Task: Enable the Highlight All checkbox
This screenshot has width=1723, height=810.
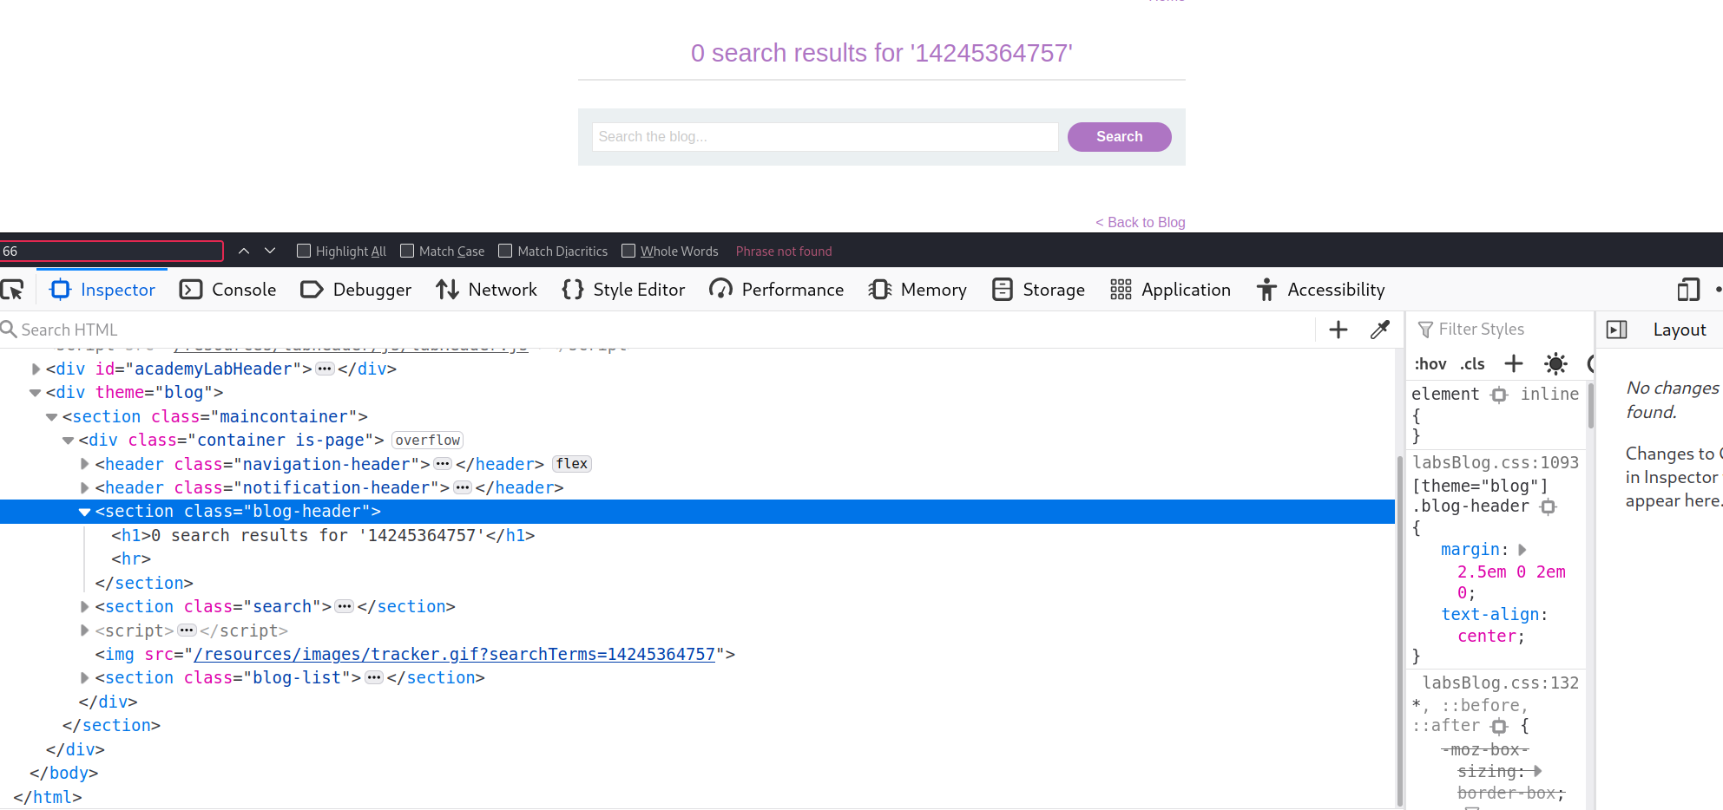Action: point(304,251)
